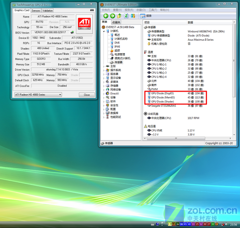Refresh the EVEREST page
Screen dimensions: 240x228
click(126, 16)
